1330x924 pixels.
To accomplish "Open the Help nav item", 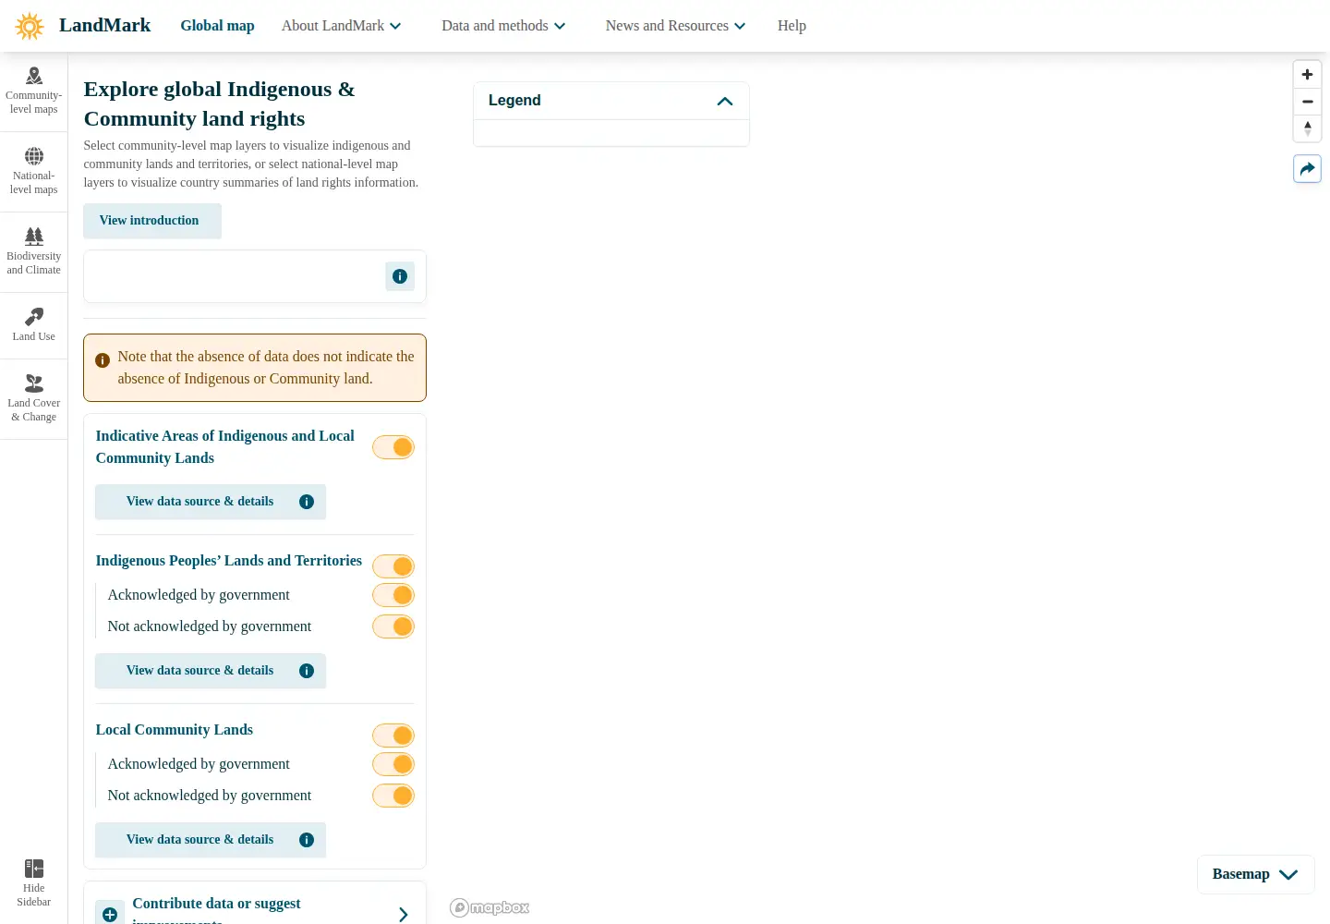I will coord(792,26).
